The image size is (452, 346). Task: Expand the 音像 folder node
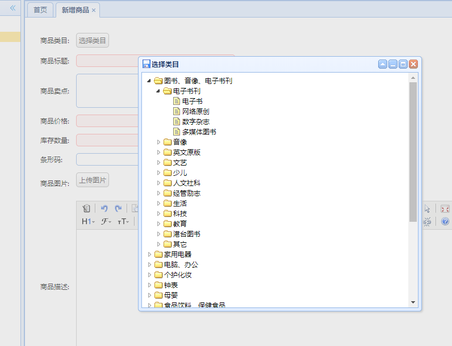click(x=159, y=142)
